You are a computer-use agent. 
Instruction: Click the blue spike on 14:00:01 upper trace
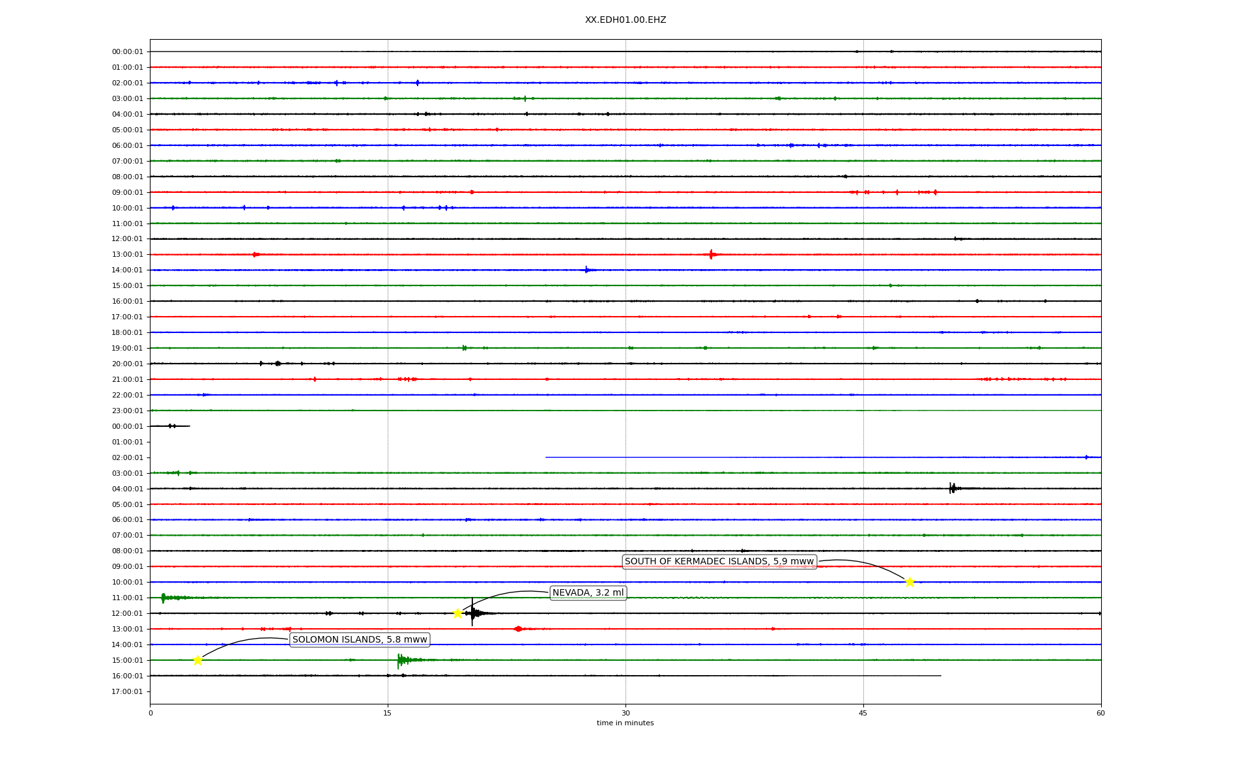tap(586, 270)
